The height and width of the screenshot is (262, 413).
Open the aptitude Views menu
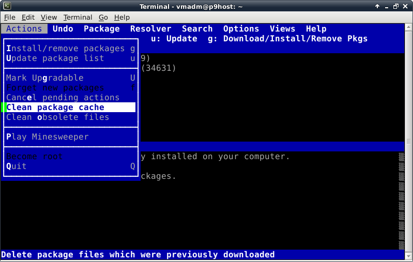pyautogui.click(x=283, y=29)
